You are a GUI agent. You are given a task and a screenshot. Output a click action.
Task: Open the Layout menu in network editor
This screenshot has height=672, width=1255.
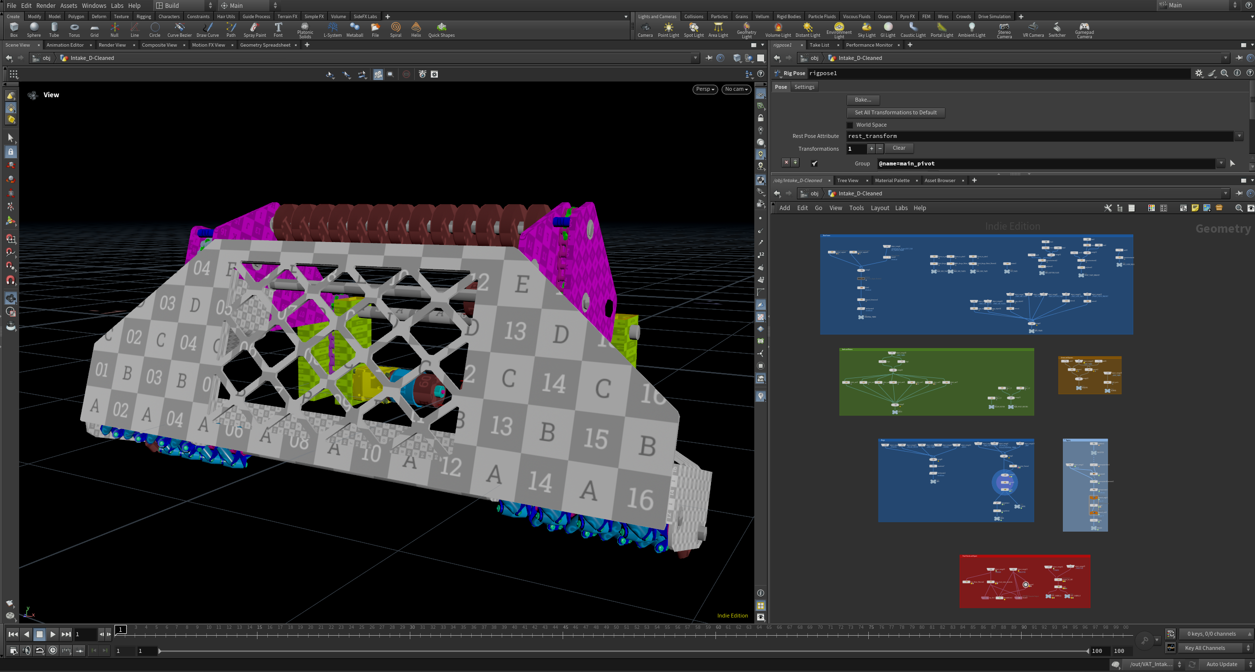point(880,208)
